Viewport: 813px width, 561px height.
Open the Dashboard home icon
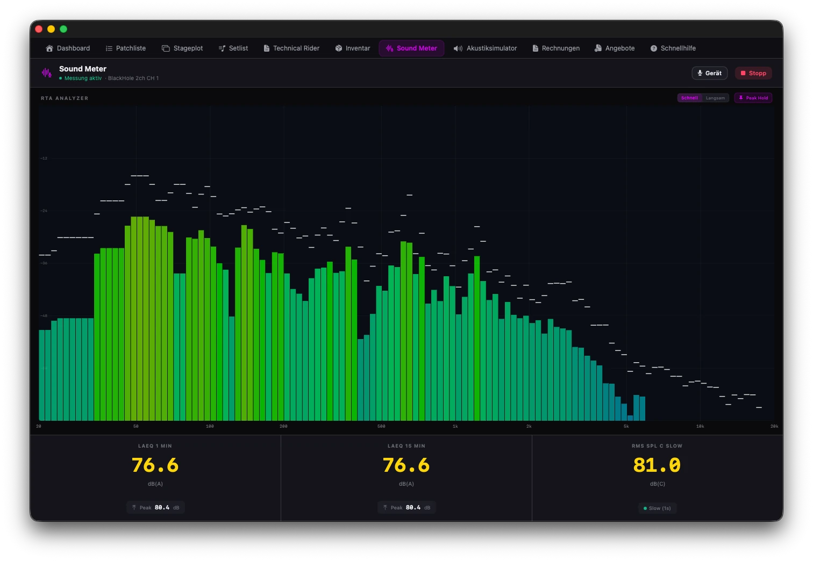49,48
